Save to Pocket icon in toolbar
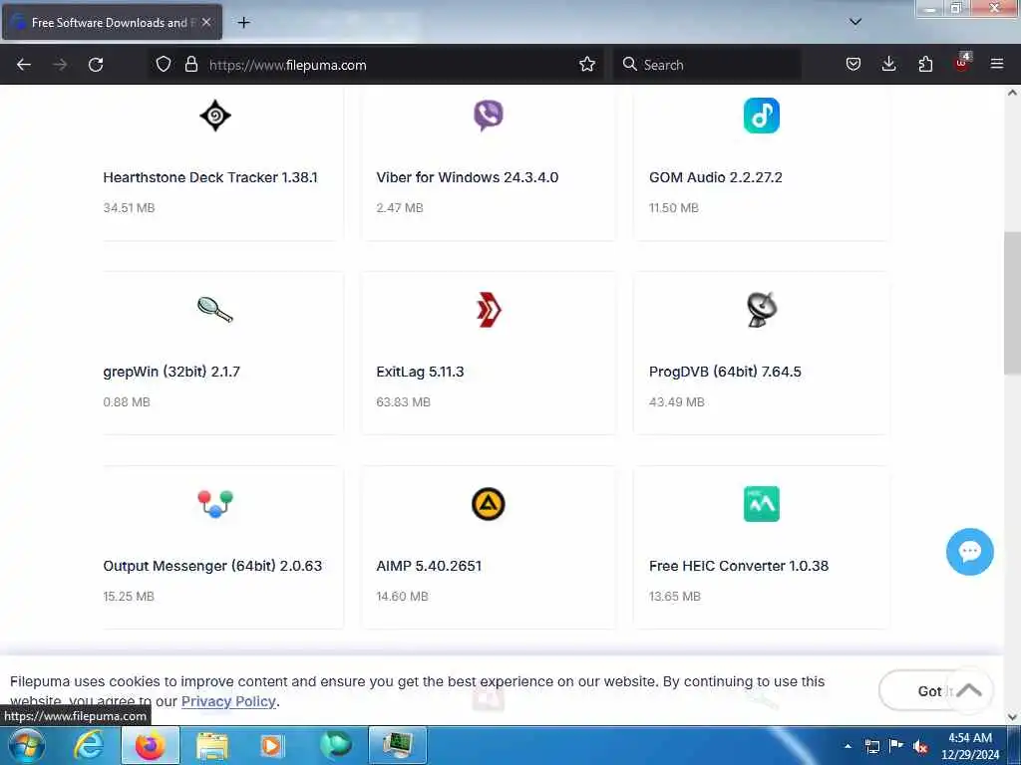This screenshot has height=765, width=1021. (x=853, y=65)
